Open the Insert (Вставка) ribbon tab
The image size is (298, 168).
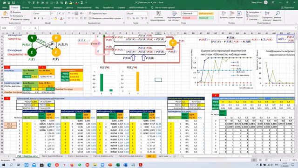click(26, 7)
